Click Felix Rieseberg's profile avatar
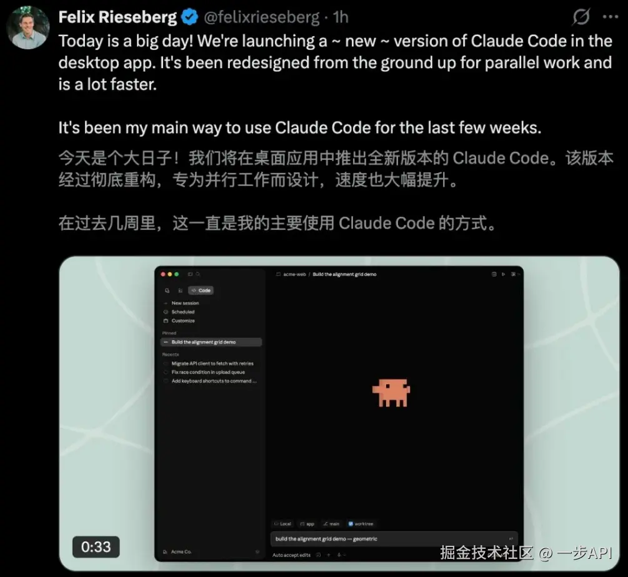The height and width of the screenshot is (577, 628). click(x=27, y=27)
